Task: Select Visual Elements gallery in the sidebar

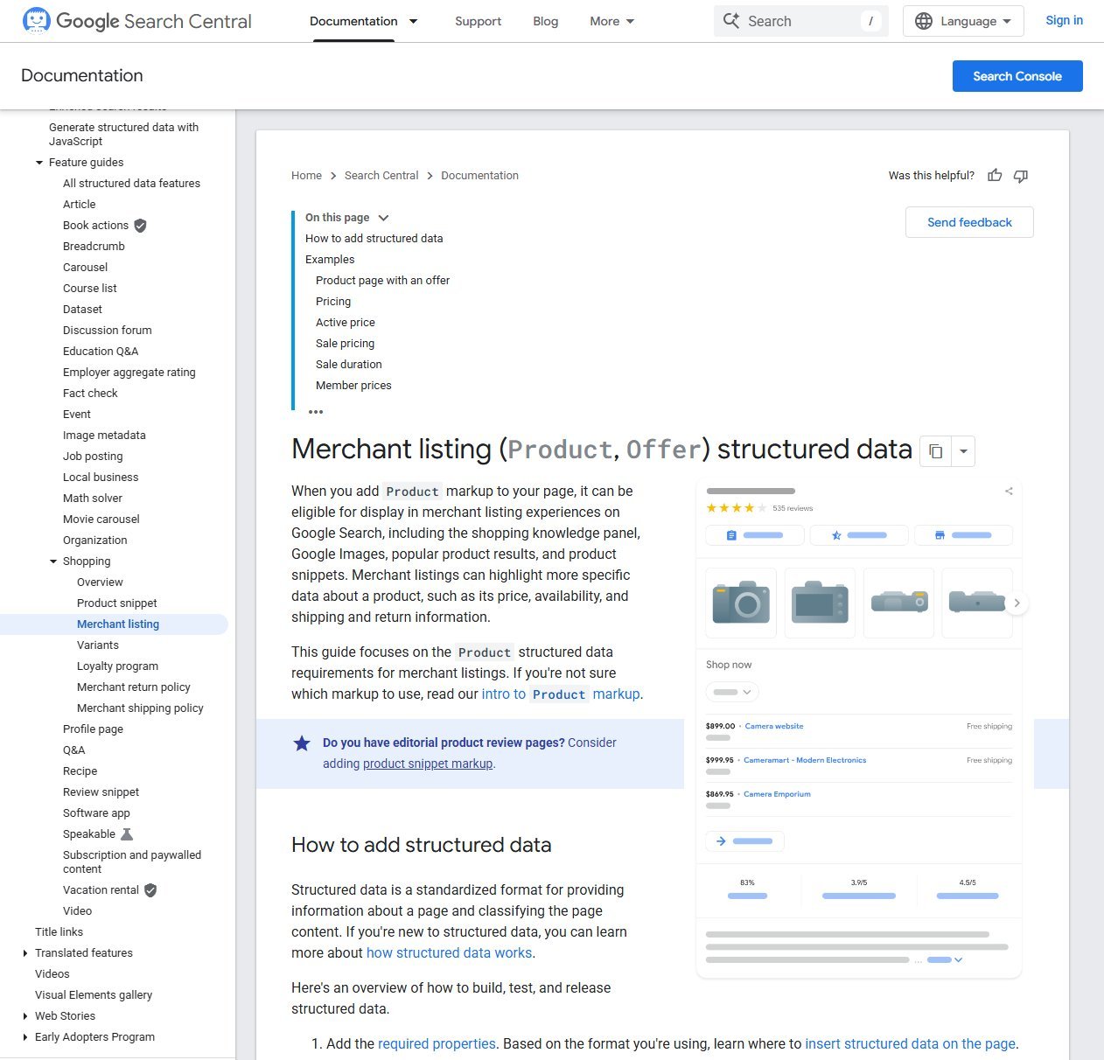Action: coord(94,995)
